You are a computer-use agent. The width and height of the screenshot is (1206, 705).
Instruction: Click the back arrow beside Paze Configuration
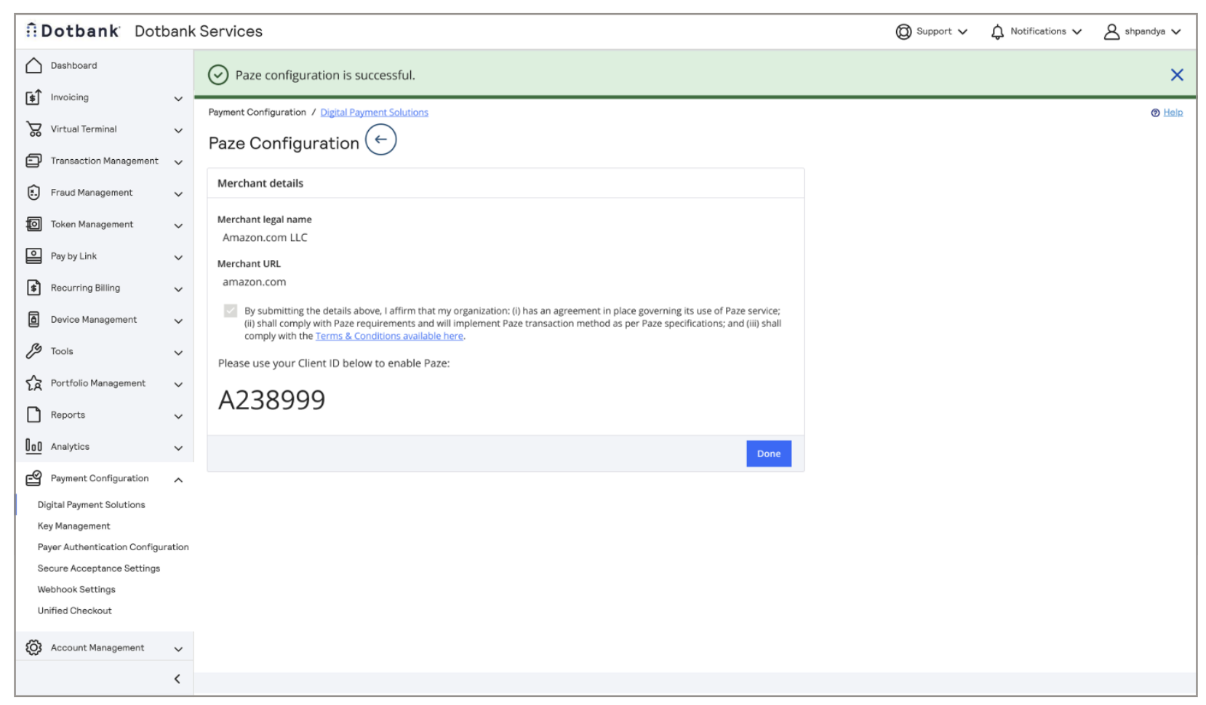pyautogui.click(x=380, y=140)
